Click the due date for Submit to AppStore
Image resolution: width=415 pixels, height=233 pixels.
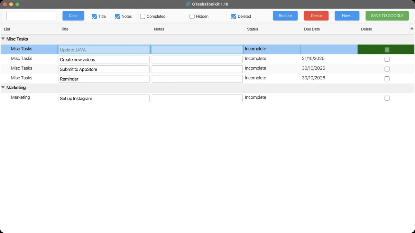314,68
